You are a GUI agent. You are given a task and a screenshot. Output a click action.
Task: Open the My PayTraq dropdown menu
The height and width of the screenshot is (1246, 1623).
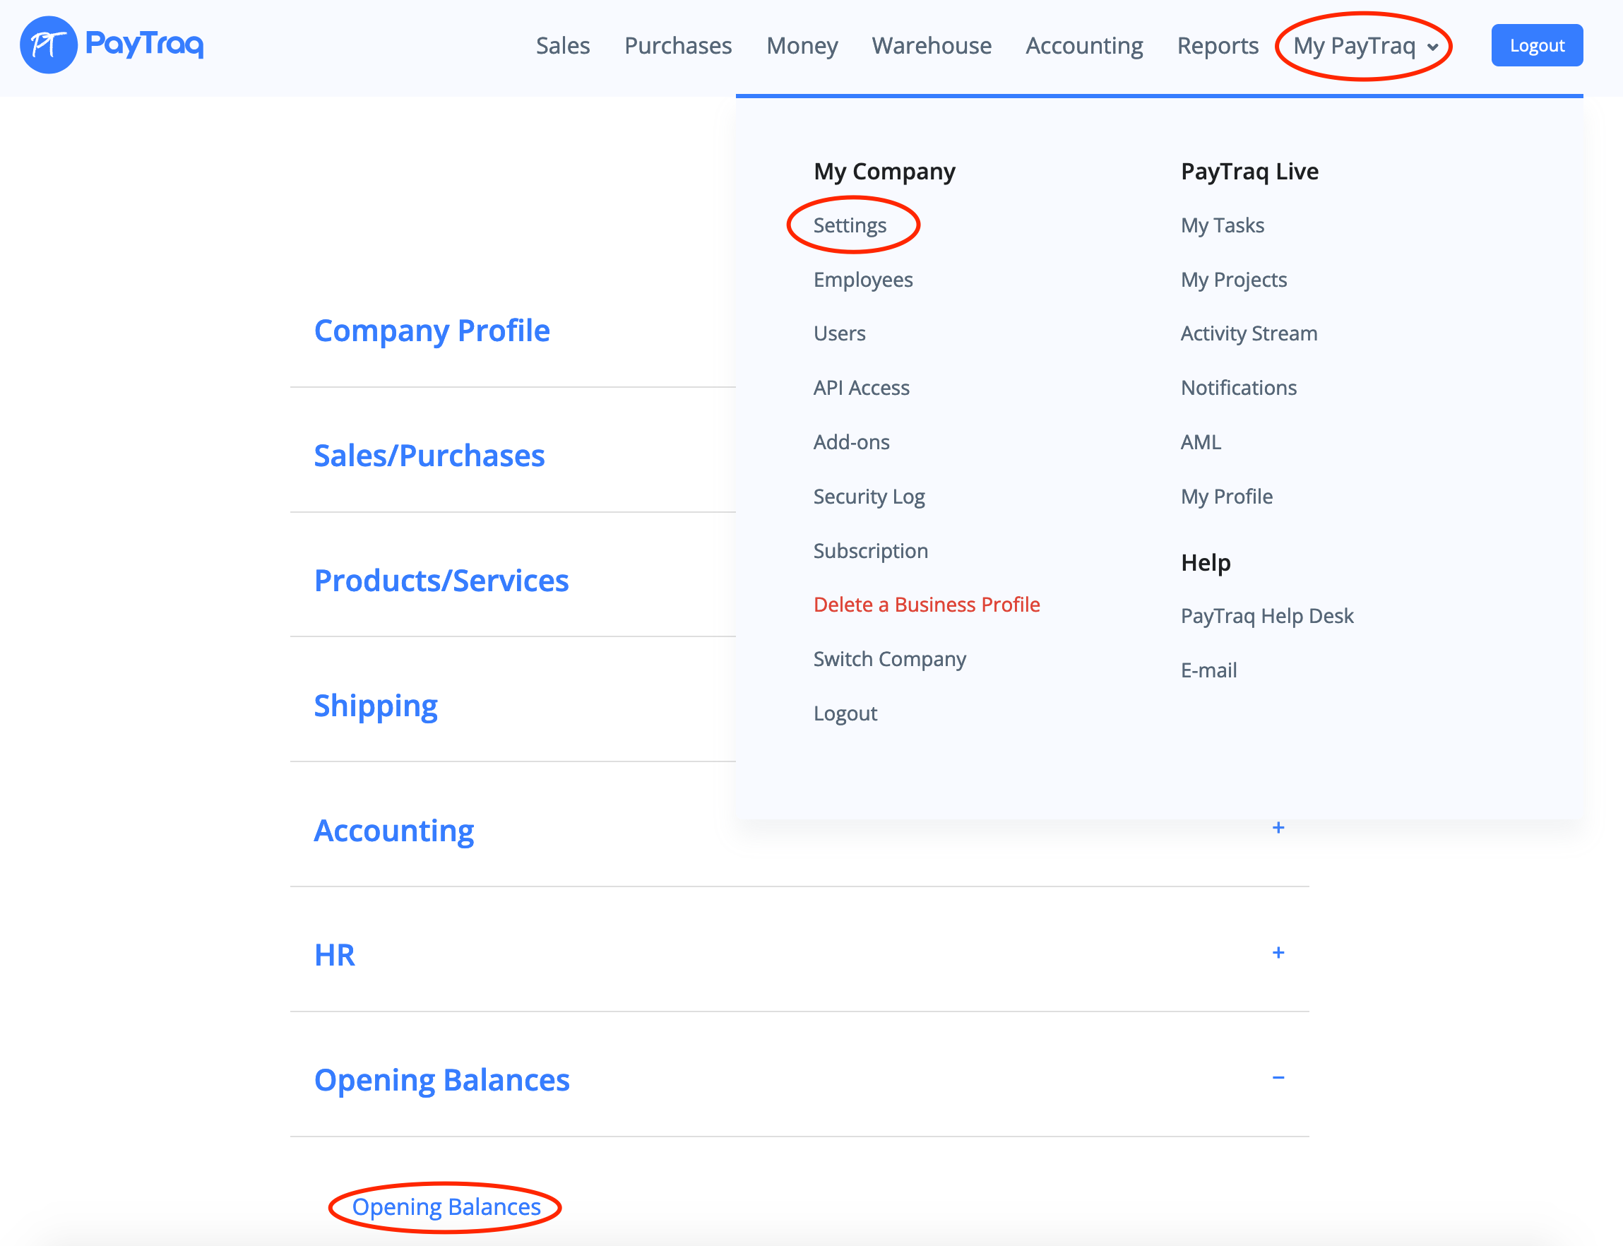click(1365, 46)
